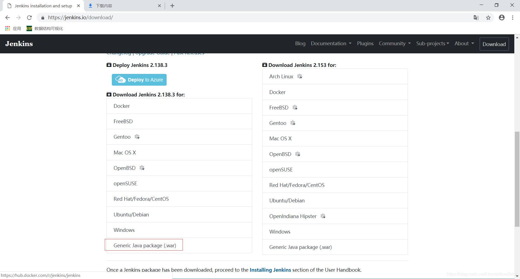Switch to the downloads tab
This screenshot has height=279, width=520.
click(125, 6)
